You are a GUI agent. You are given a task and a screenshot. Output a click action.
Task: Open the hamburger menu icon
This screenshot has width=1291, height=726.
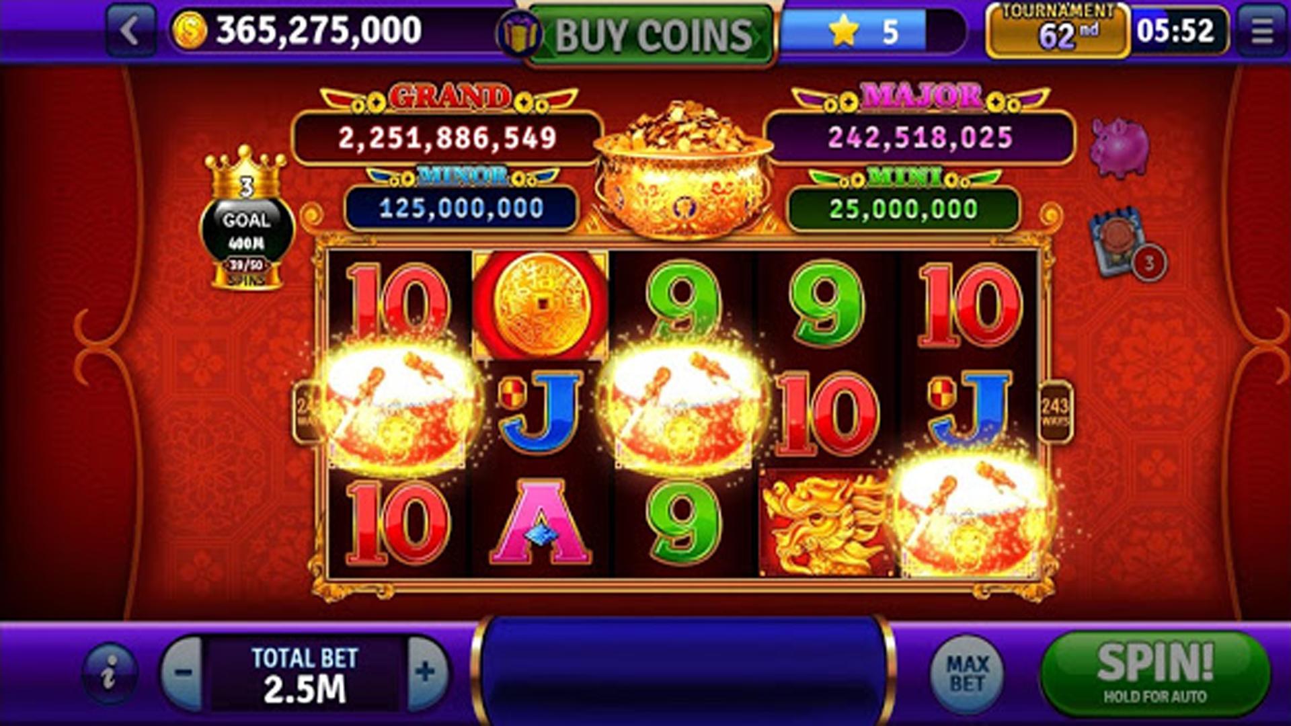point(1261,31)
